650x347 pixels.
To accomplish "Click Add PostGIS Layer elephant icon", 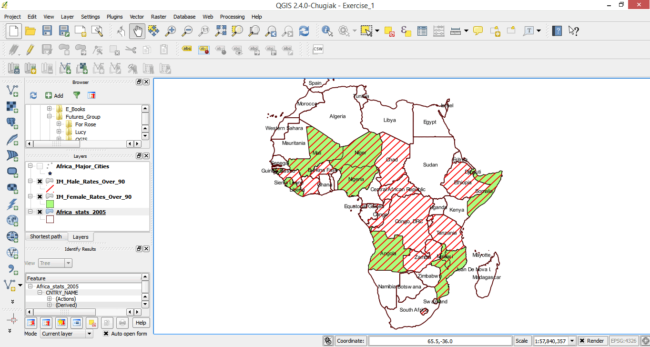I will coord(12,122).
